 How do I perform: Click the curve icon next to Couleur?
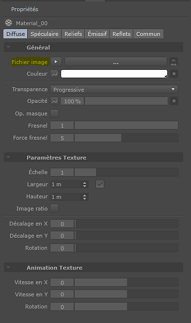click(x=54, y=74)
